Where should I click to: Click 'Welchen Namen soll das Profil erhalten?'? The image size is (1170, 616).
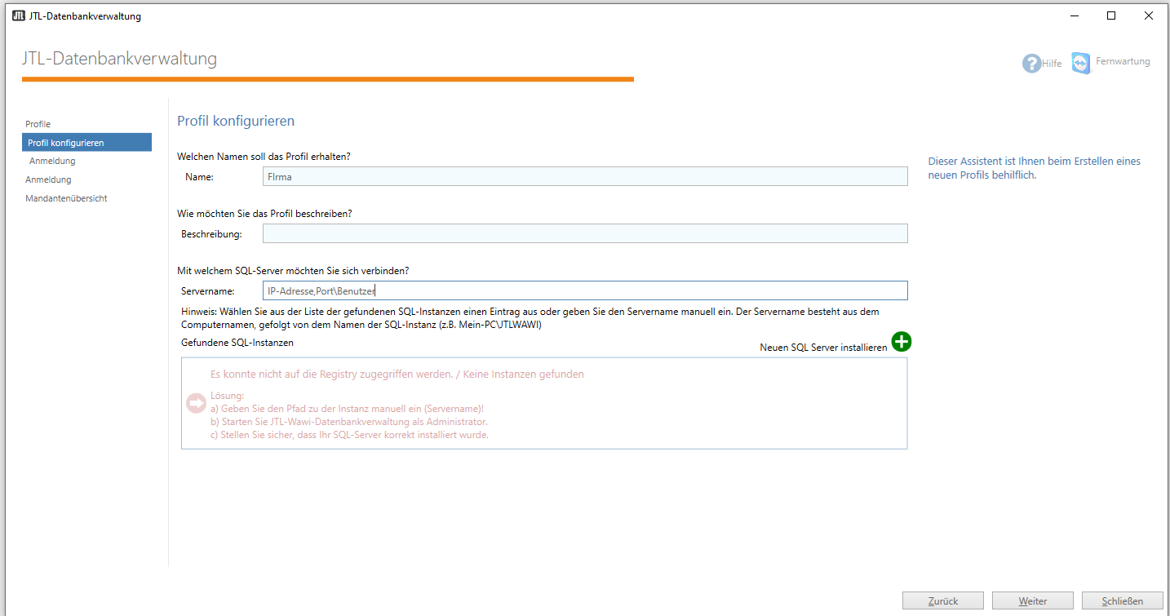[264, 157]
